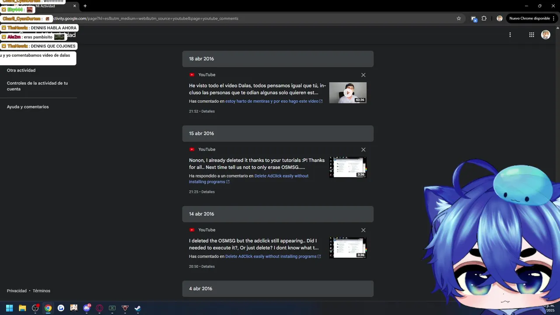This screenshot has height=315, width=560.
Task: Open File Explorer from the taskbar
Action: coord(22,308)
